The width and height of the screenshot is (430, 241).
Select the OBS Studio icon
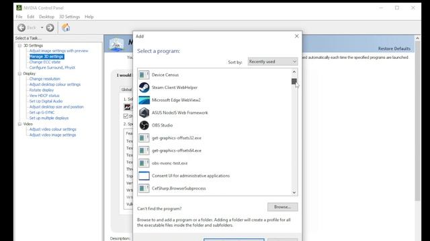click(144, 125)
